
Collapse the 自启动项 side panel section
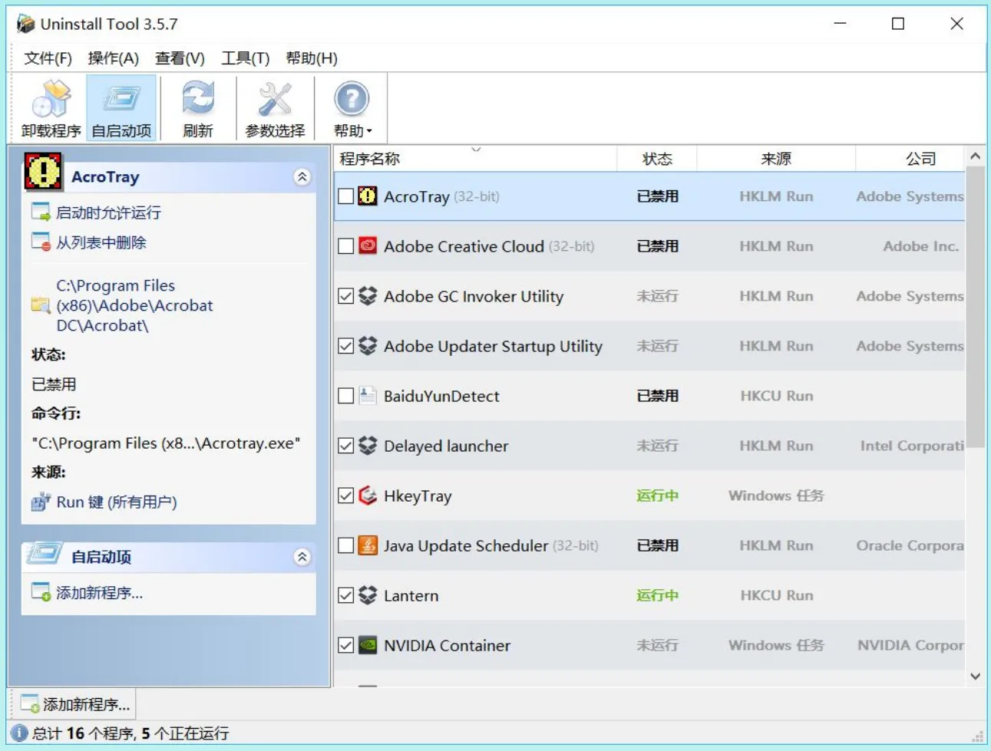point(302,557)
